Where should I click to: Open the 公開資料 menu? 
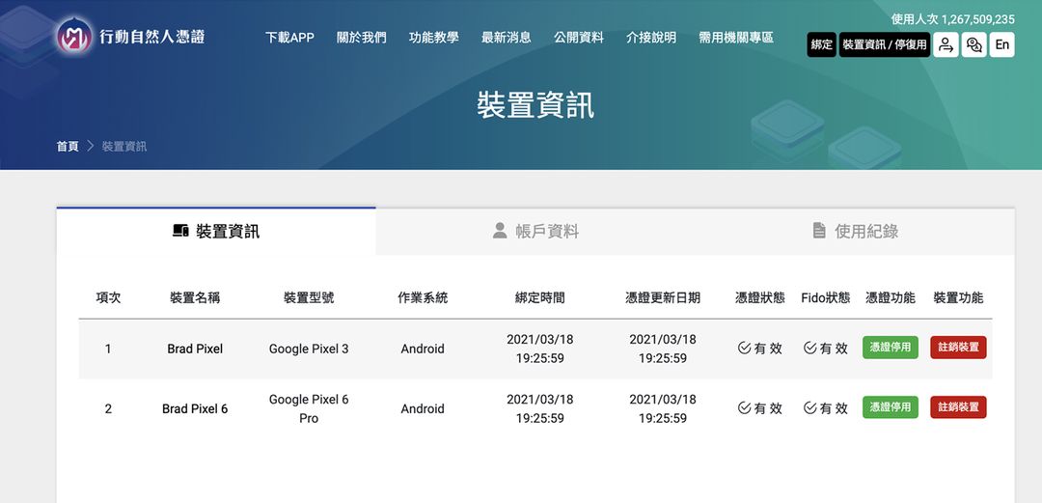[x=579, y=38]
